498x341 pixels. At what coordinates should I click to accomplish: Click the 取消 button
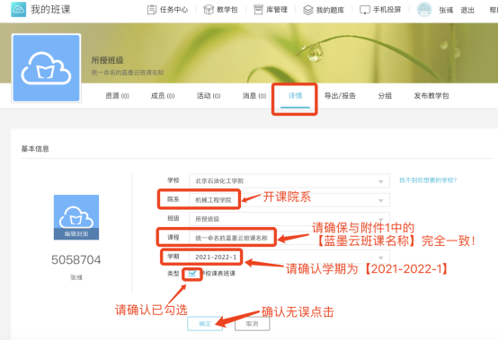[253, 324]
